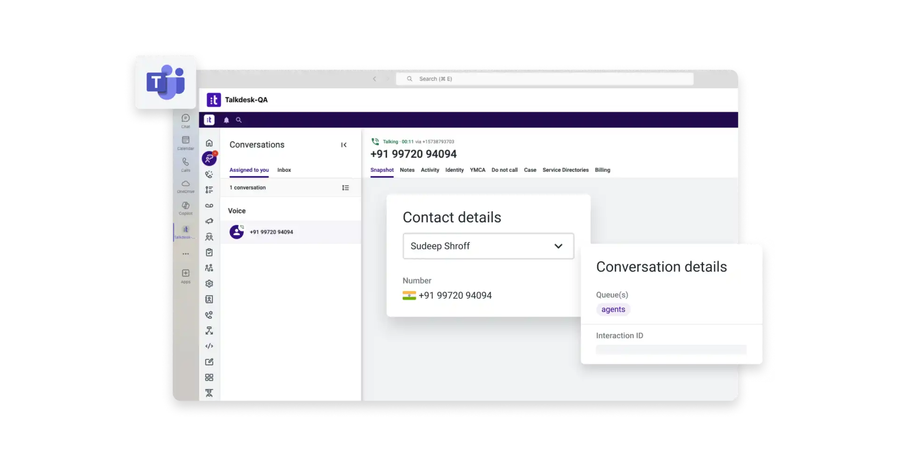This screenshot has height=456, width=898.
Task: Select the +91 99720 94094 voice conversation
Action: click(x=271, y=232)
